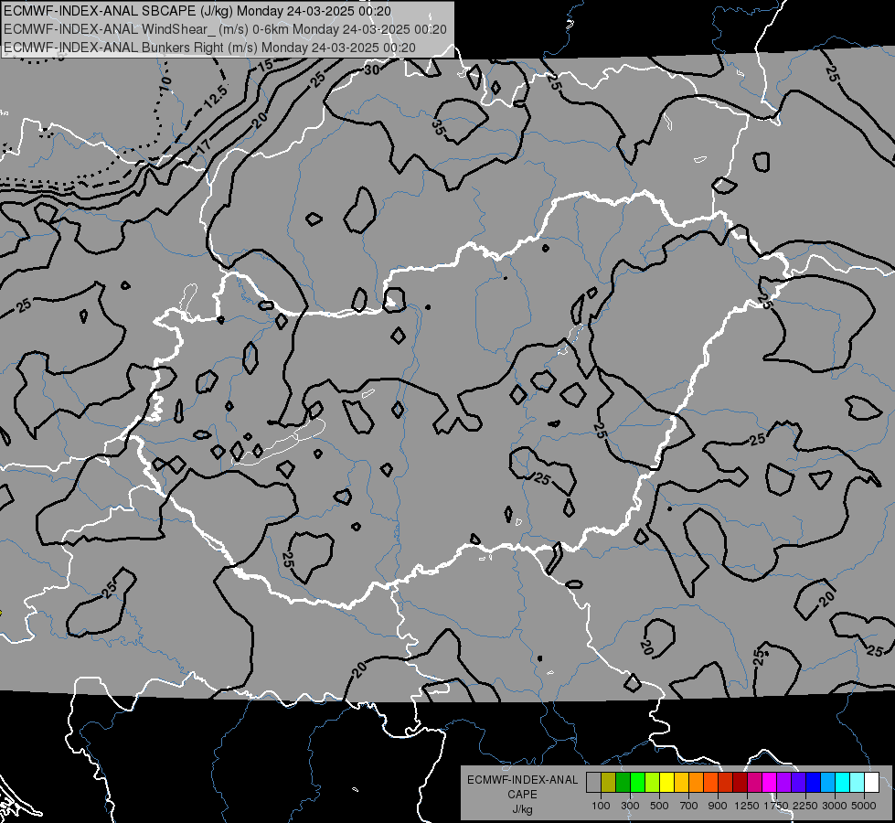Click the 5000 legend value
The image size is (895, 823).
point(864,806)
